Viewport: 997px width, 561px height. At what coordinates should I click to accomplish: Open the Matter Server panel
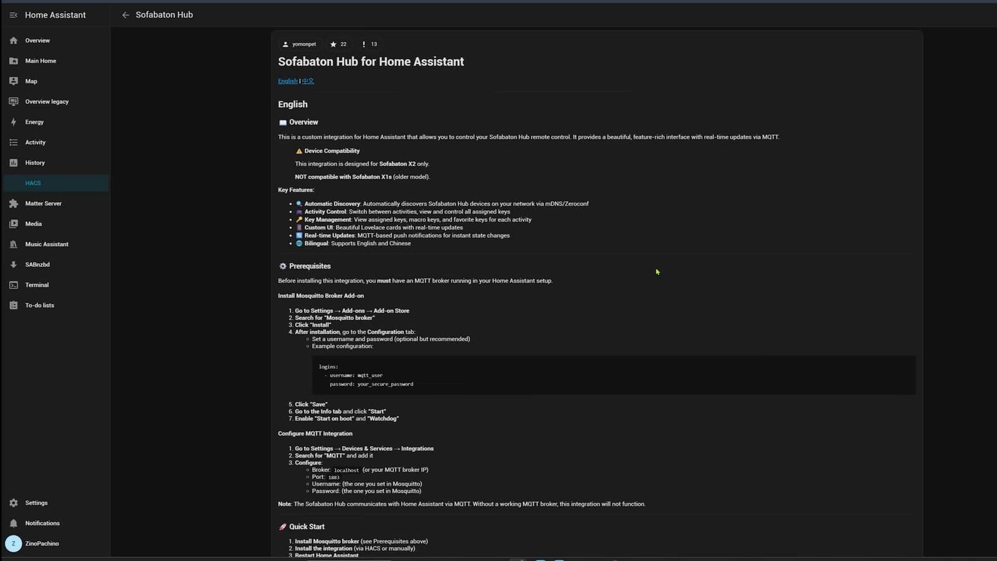coord(56,203)
